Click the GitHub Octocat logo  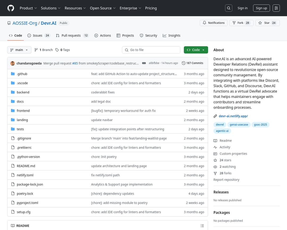click(x=11, y=8)
